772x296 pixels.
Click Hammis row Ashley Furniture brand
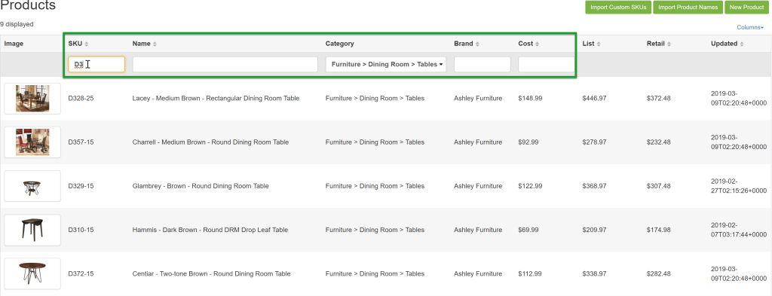click(478, 230)
